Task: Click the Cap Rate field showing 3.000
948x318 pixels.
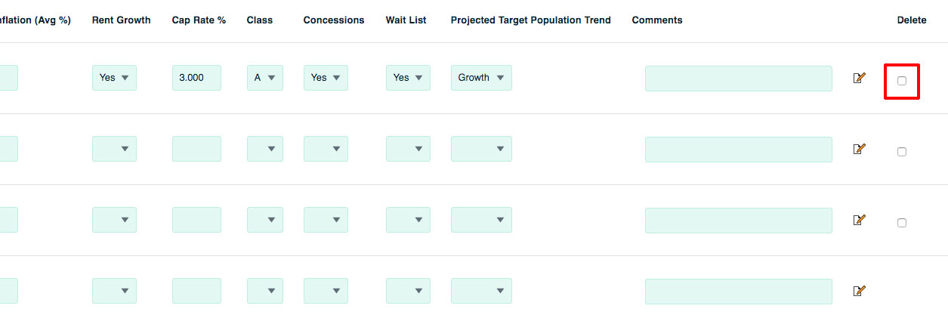Action: [196, 78]
